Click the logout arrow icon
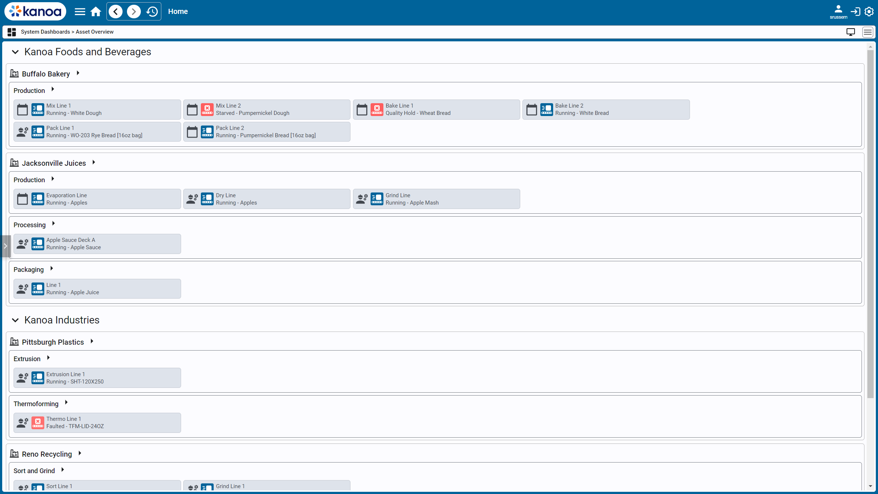Viewport: 878px width, 494px height. click(855, 12)
